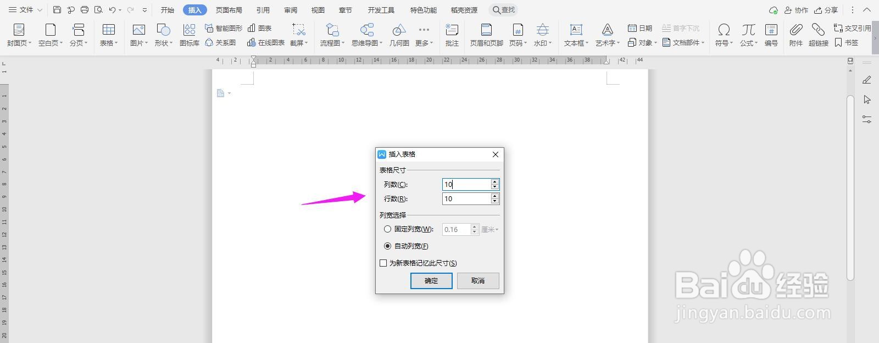The height and width of the screenshot is (343, 879).
Task: Insert a 文本框 text box
Action: 576,35
